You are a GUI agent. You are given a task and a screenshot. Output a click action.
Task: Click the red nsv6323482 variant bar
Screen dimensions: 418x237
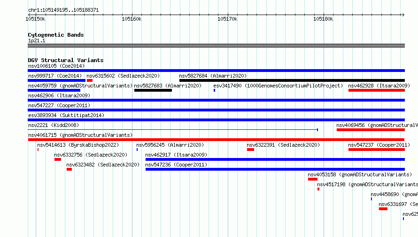click(70, 169)
